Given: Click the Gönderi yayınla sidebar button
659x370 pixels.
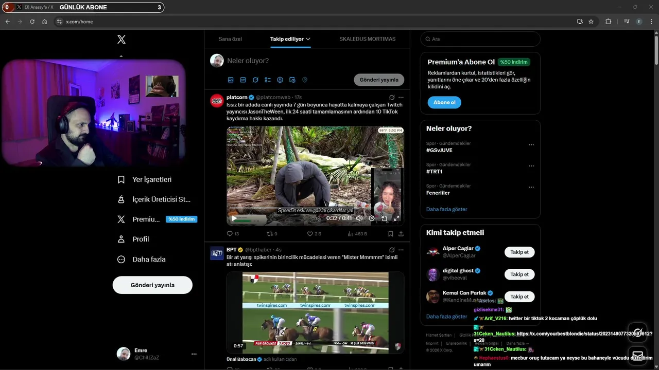Looking at the screenshot, I should coord(152,285).
